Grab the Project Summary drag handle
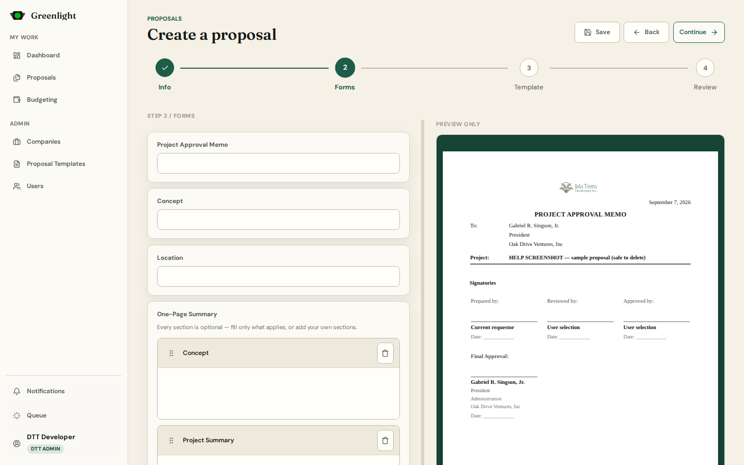Screen dimensions: 744x465 pos(172,441)
